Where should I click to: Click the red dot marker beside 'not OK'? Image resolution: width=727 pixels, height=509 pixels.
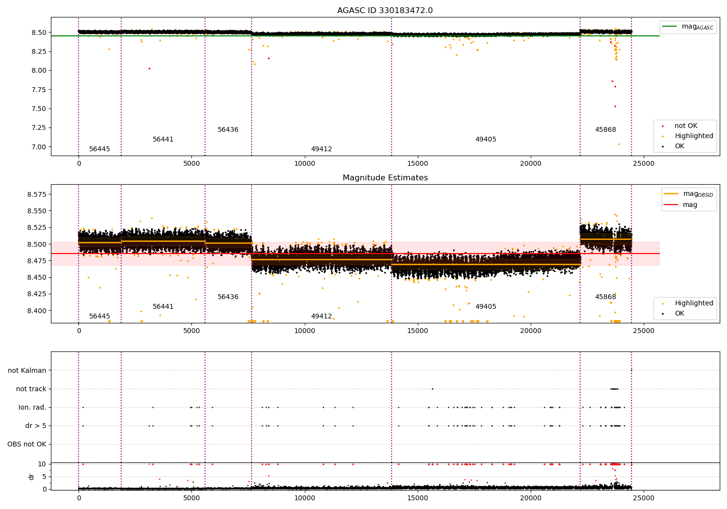tap(663, 127)
